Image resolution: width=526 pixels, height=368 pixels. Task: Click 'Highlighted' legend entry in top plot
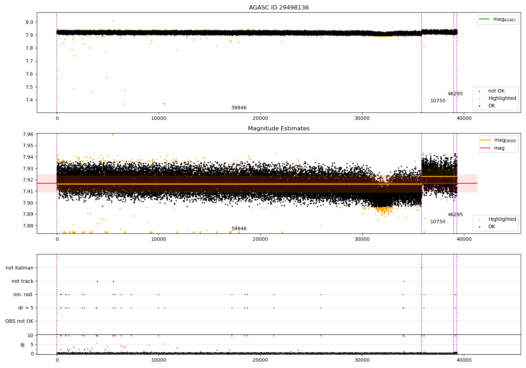502,98
